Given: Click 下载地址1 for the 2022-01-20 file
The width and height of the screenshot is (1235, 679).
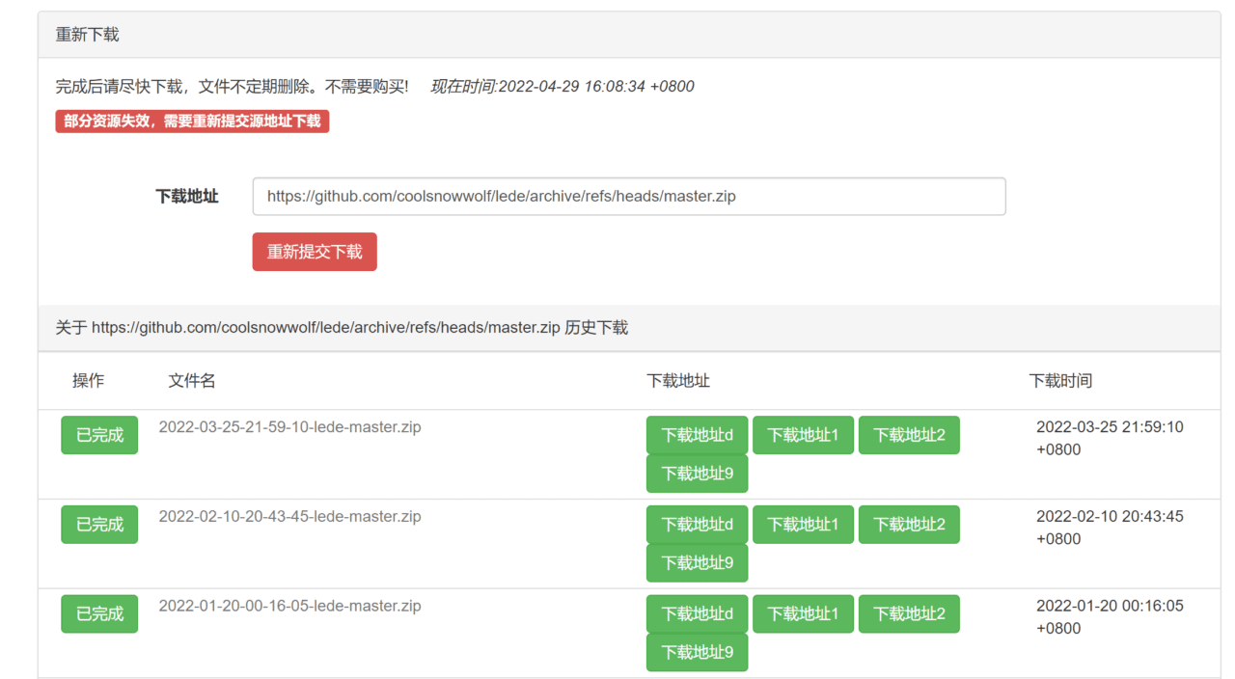Looking at the screenshot, I should [x=803, y=613].
